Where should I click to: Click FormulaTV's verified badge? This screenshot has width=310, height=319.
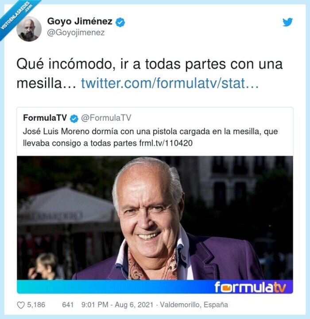tap(74, 119)
